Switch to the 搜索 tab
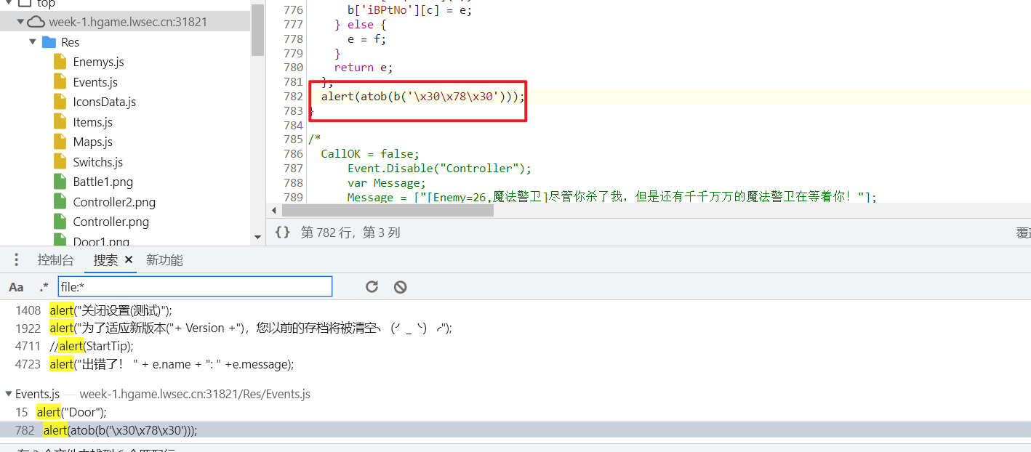 click(x=105, y=260)
